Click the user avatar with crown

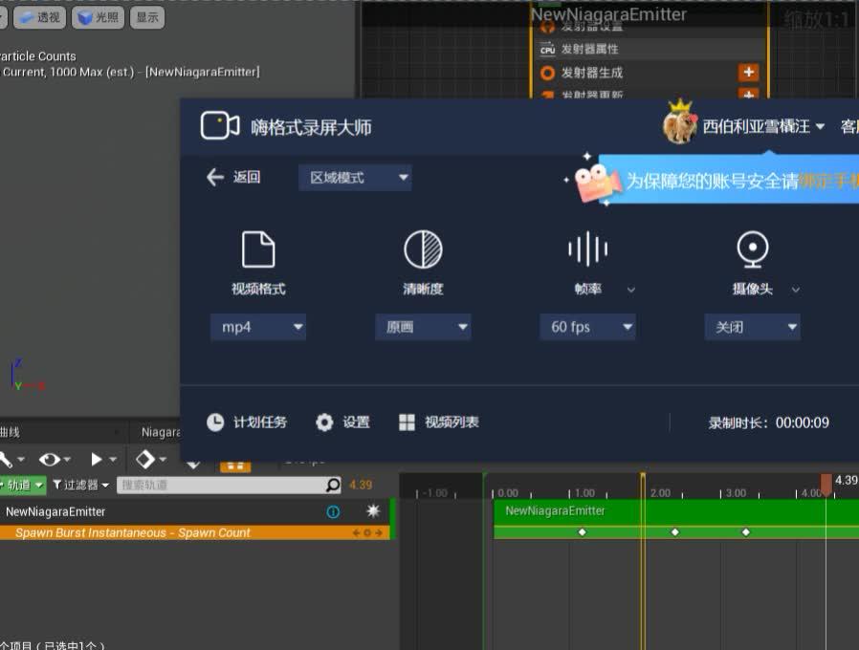679,122
